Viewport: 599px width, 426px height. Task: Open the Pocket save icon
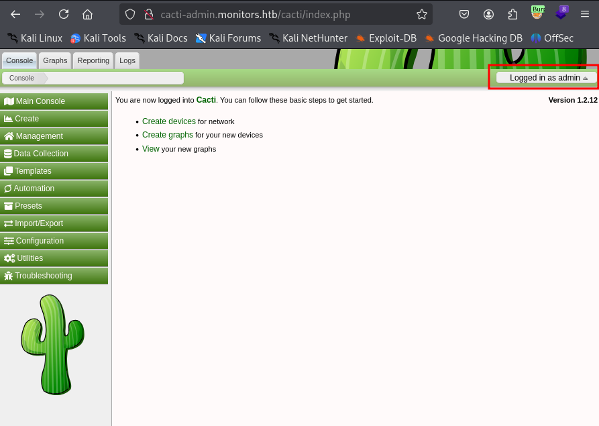click(x=464, y=15)
